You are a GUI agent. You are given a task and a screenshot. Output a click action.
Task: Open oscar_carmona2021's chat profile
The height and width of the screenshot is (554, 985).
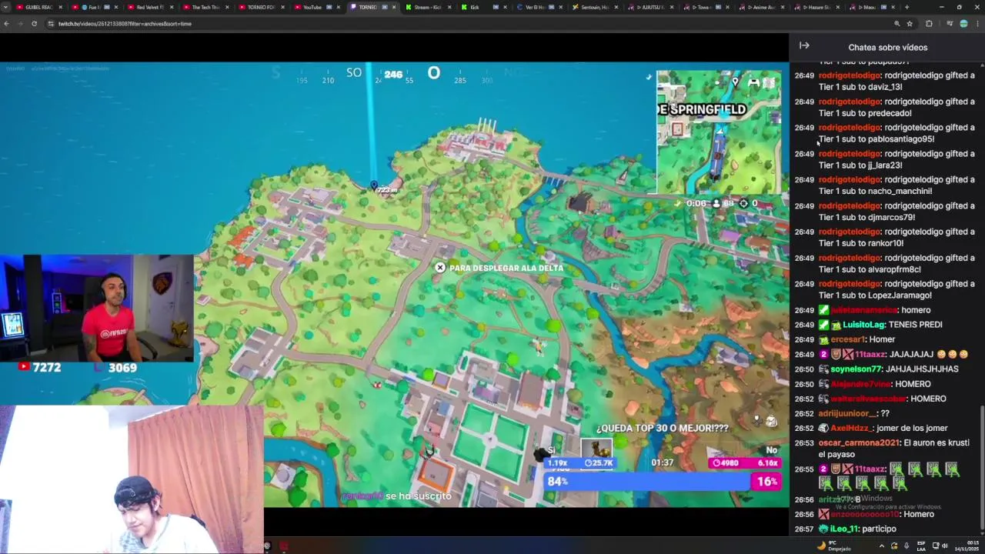click(859, 443)
